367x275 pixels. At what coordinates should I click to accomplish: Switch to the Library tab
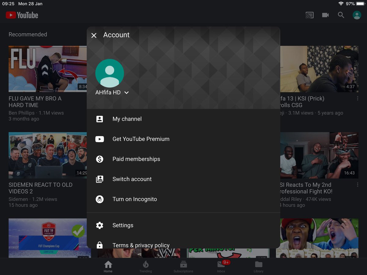point(258,267)
